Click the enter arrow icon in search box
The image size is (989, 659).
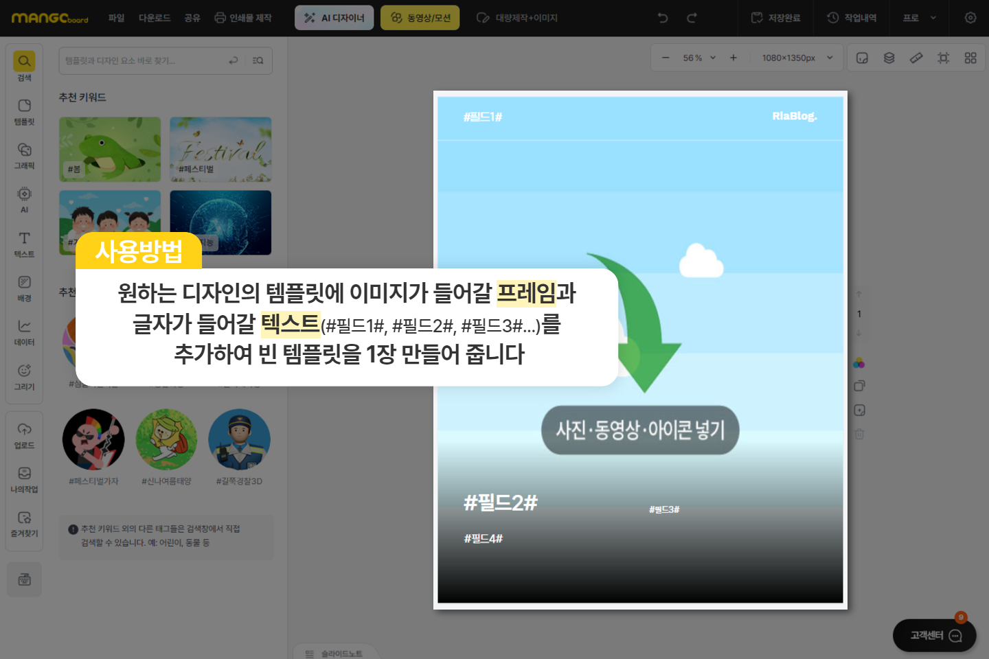(x=234, y=60)
